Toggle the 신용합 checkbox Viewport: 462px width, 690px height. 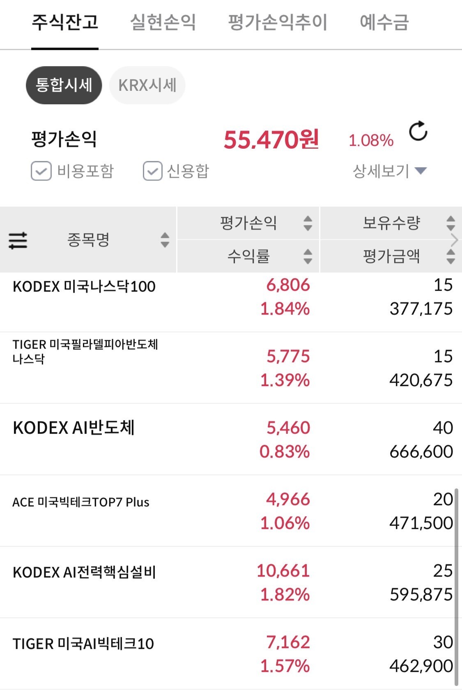[x=152, y=171]
